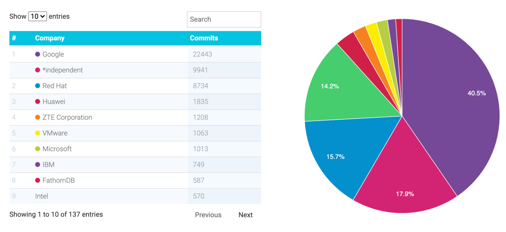
Task: Click the pink *independent legend dot
Action: point(38,70)
